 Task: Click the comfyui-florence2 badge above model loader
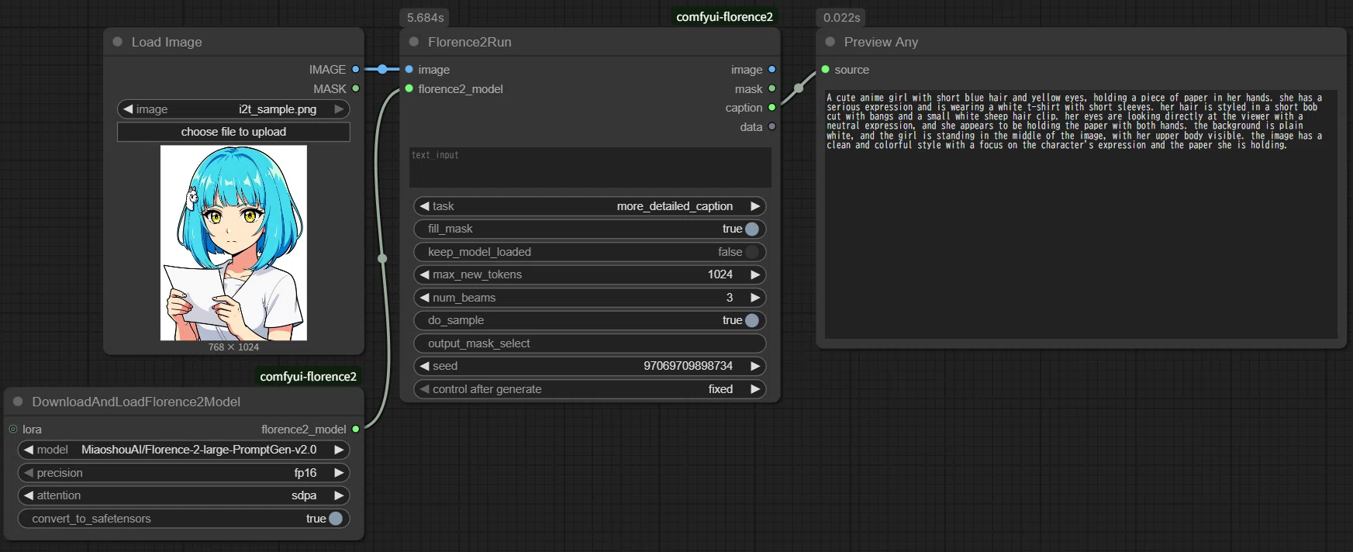pos(308,377)
